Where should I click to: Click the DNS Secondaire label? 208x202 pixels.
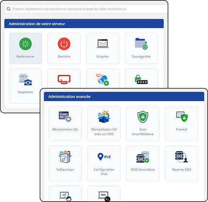143,170
